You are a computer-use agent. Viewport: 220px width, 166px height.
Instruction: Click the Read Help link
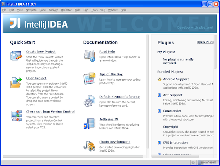pos(107,52)
